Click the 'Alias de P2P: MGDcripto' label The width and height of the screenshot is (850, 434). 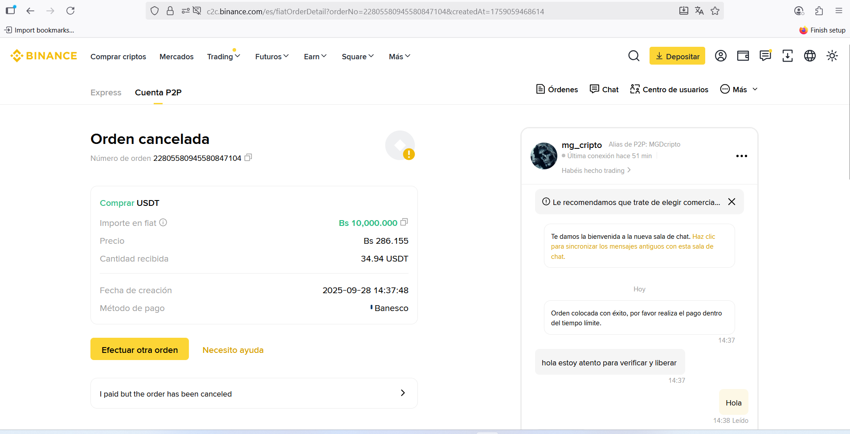[x=645, y=144]
